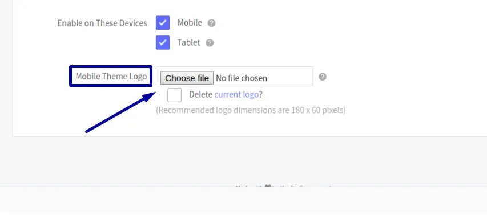Click the word Delete beside the checkbox
487x217 pixels.
pos(200,94)
